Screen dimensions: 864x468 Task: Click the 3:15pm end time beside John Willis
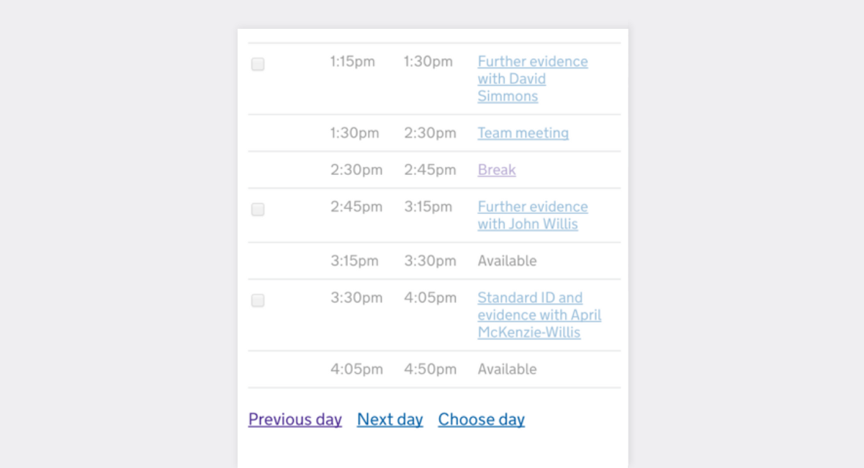coord(428,207)
